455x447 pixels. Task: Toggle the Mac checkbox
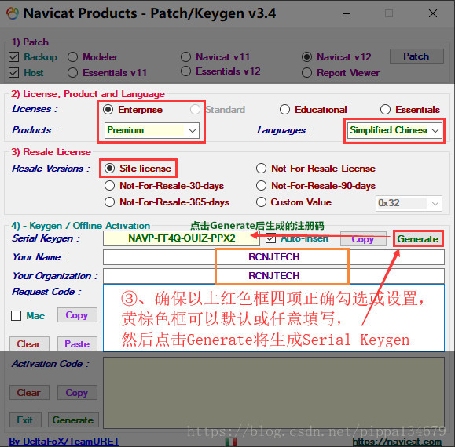tap(16, 315)
